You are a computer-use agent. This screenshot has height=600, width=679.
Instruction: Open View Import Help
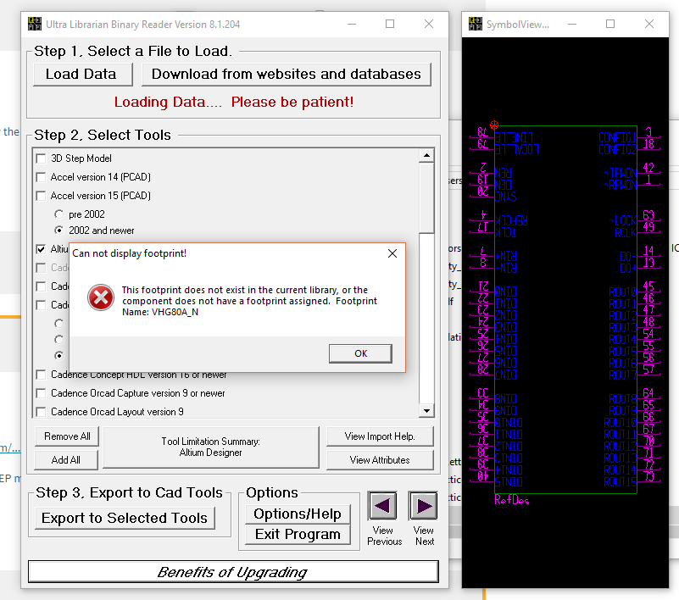380,436
